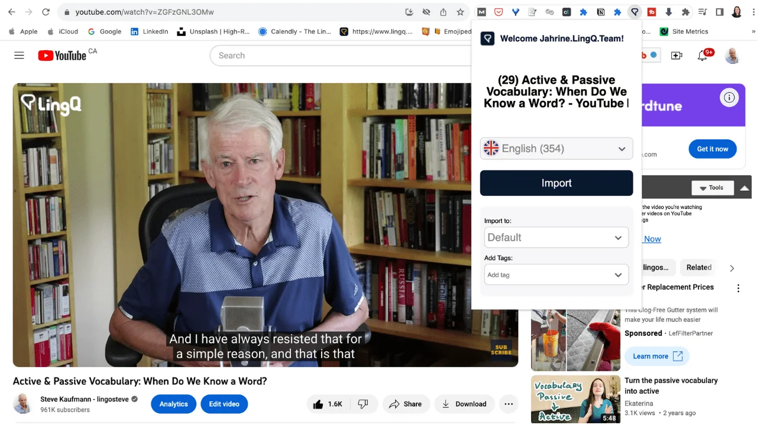This screenshot has height=425, width=757.
Task: Open the Gmail extension icon
Action: coord(481,12)
